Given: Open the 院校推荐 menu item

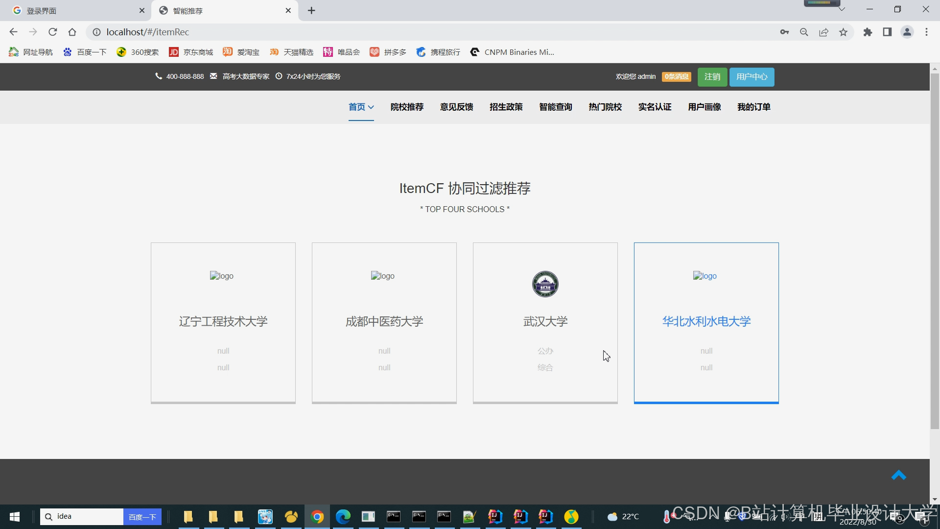Looking at the screenshot, I should [407, 107].
